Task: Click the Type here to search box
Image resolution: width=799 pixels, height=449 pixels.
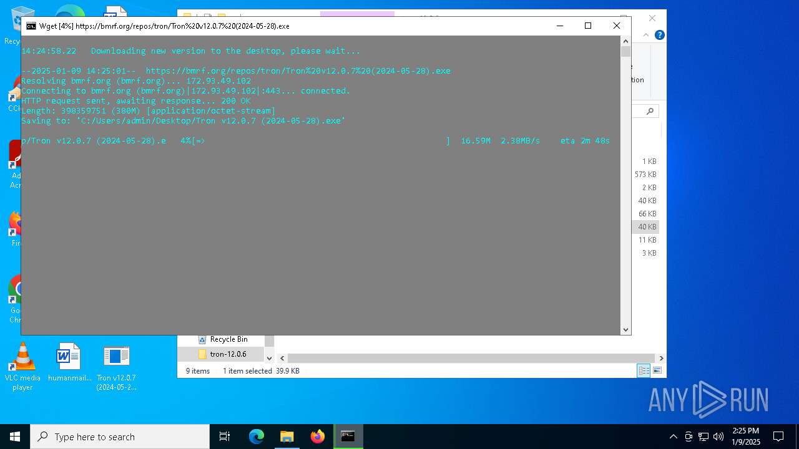Action: click(120, 437)
